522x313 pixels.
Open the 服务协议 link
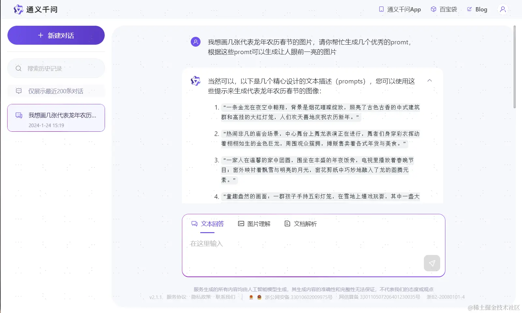pos(176,297)
